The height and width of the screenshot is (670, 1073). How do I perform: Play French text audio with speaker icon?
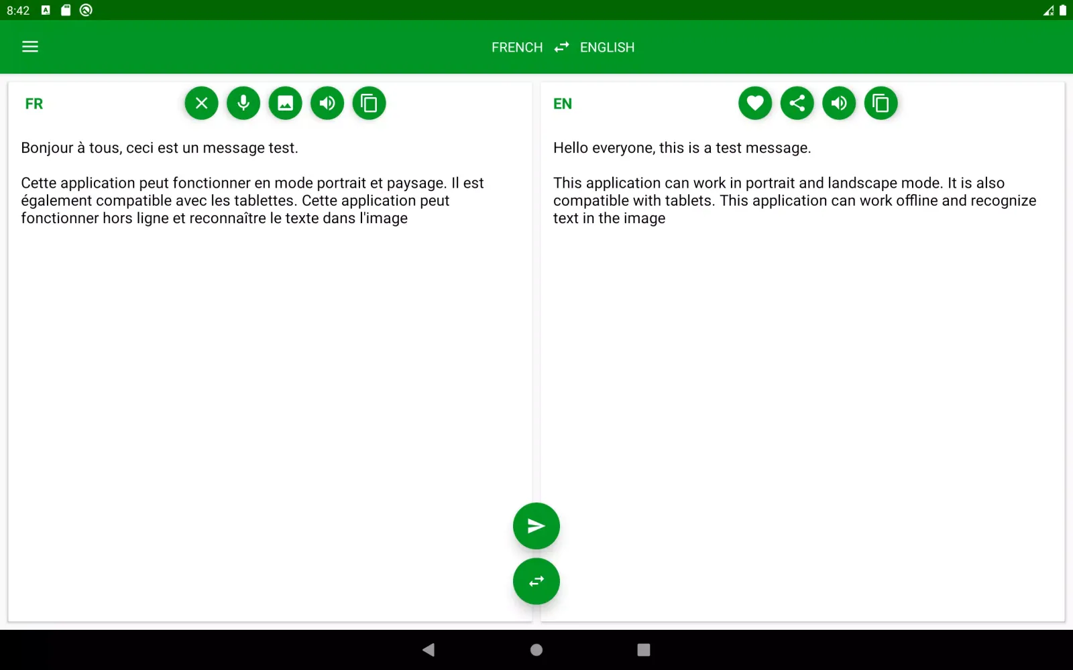327,103
